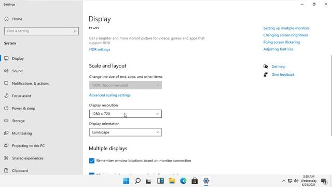Open Advanced scaling settings link

[109, 95]
